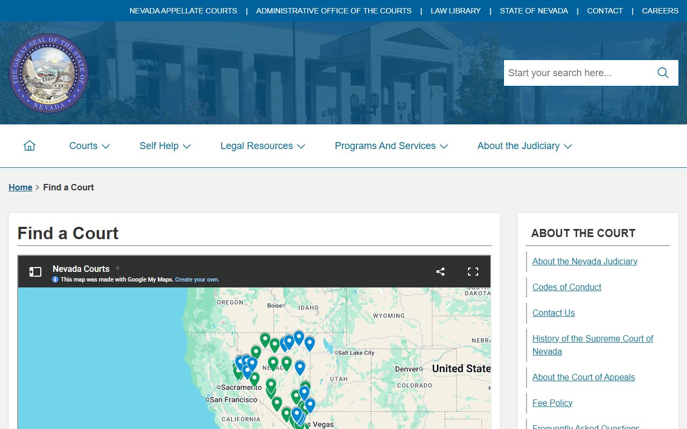
Task: Visit the State of Nevada link
Action: (x=533, y=11)
